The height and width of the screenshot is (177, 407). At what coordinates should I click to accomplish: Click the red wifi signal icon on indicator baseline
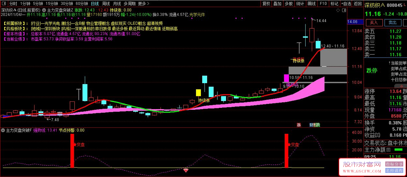(x=185, y=170)
